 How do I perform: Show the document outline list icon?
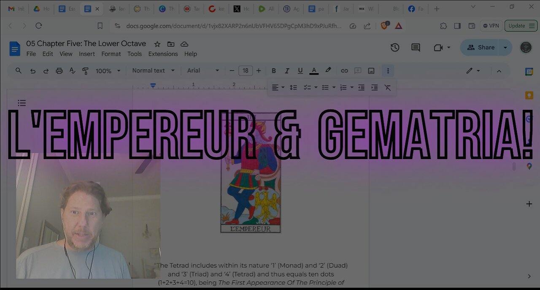click(22, 103)
